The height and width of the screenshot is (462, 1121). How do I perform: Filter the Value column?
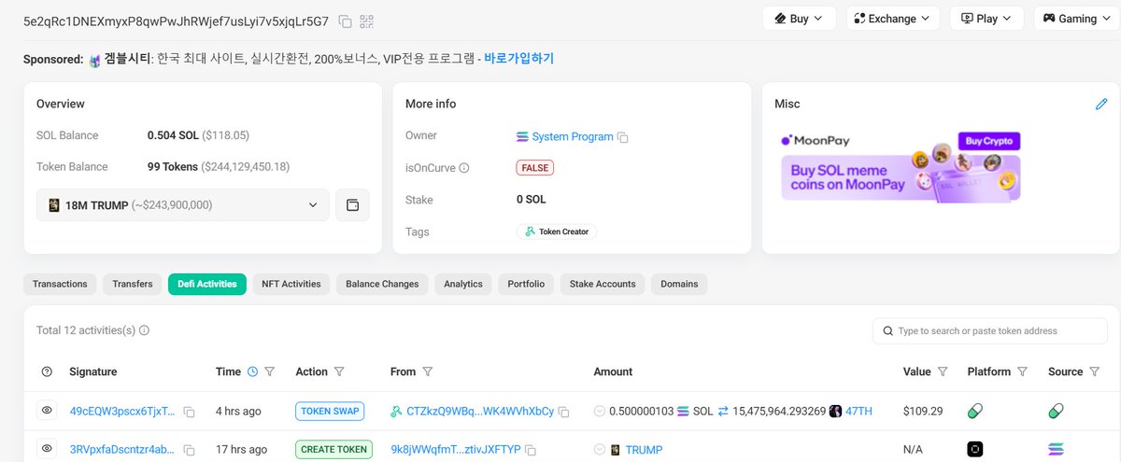[943, 371]
